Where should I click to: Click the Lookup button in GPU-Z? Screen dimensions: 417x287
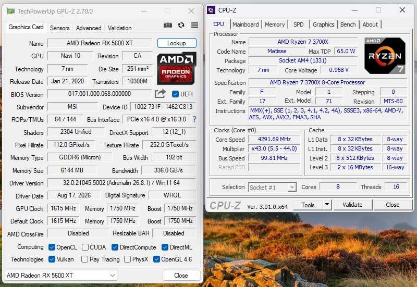click(x=177, y=43)
